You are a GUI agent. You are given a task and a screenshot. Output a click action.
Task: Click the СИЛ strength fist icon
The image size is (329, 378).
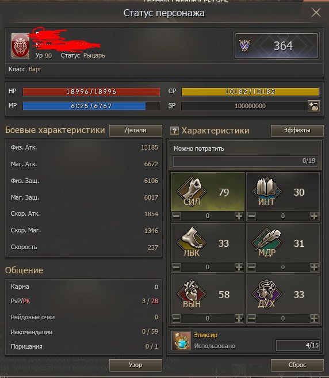click(192, 192)
